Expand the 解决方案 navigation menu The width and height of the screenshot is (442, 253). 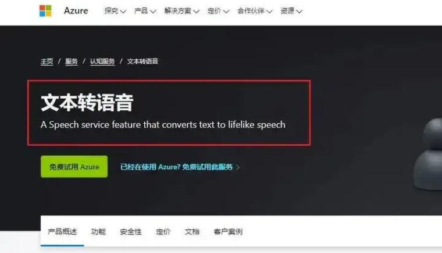click(x=182, y=11)
